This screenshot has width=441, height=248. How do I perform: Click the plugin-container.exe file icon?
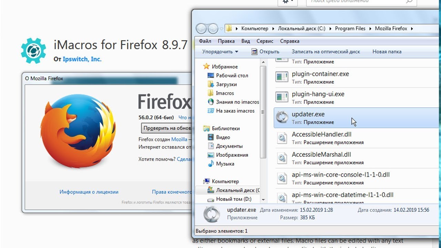pos(282,77)
